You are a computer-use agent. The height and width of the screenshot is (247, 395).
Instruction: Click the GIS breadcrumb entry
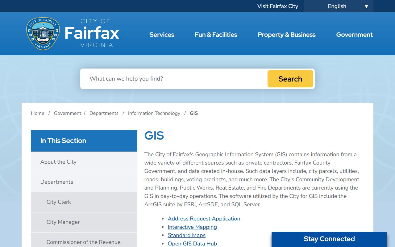pos(194,113)
